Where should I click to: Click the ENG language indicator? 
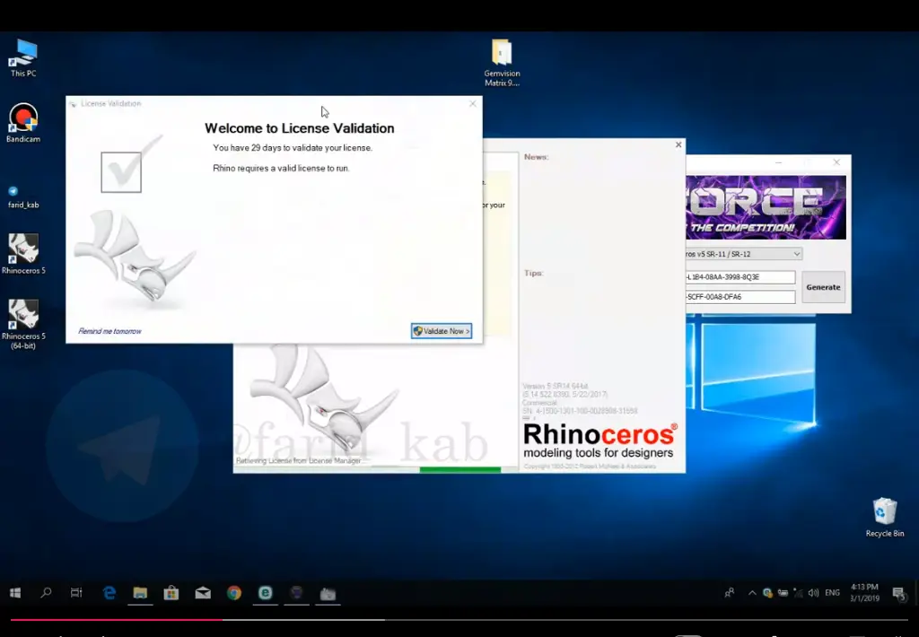(832, 593)
